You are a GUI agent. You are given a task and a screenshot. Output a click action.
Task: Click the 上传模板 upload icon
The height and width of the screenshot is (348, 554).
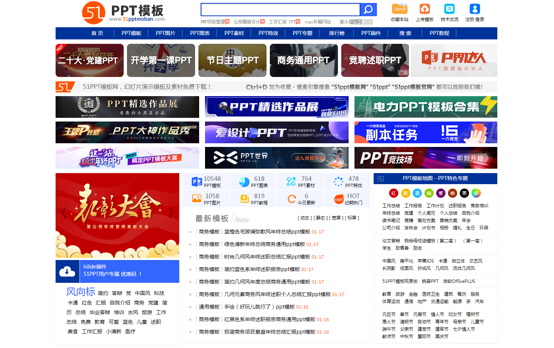(x=425, y=9)
